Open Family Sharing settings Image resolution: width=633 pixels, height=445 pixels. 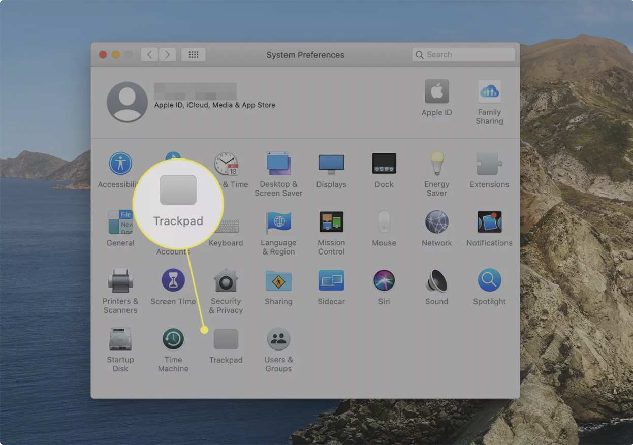(489, 92)
